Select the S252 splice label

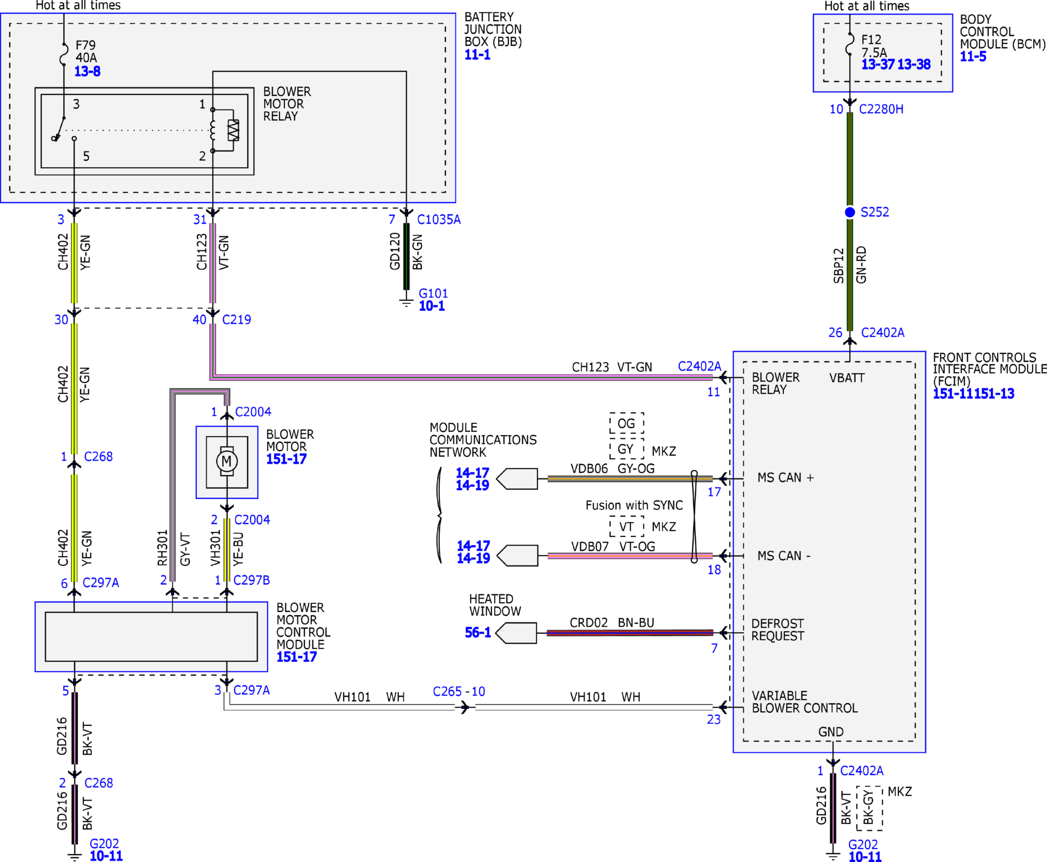[x=874, y=212]
